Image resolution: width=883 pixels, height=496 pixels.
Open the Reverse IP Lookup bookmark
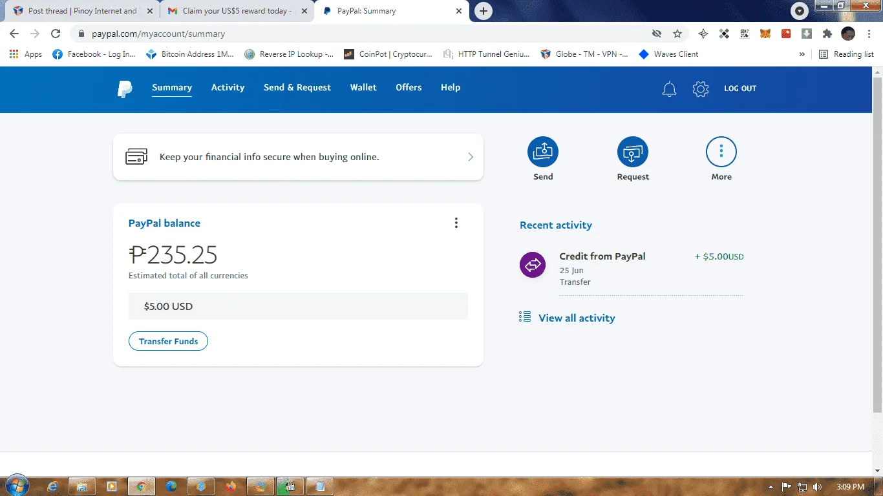tap(289, 54)
